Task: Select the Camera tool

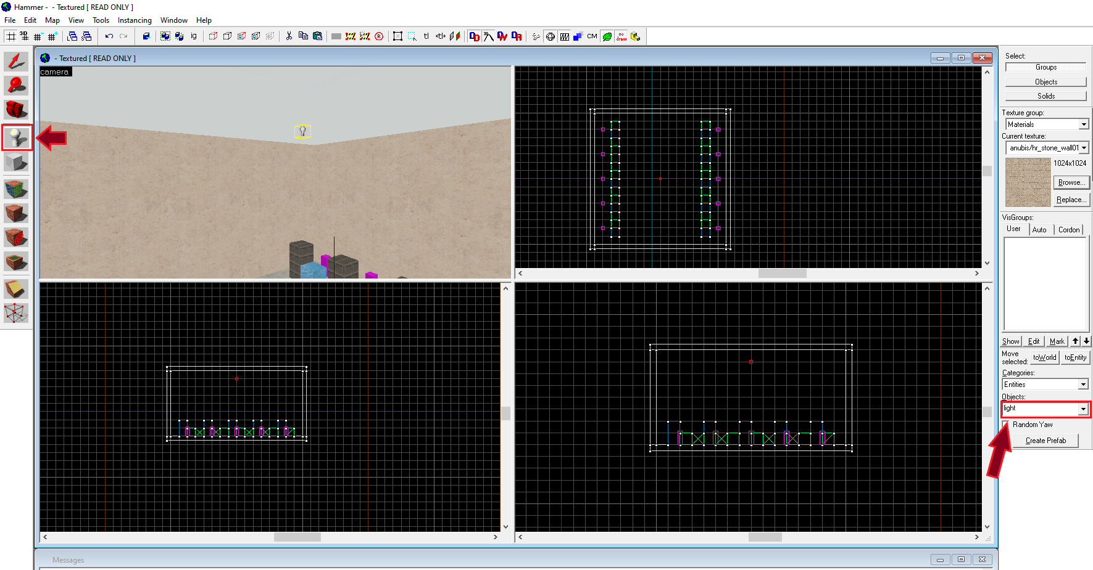Action: click(x=16, y=110)
